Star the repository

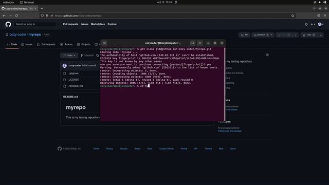pyautogui.click(x=309, y=35)
